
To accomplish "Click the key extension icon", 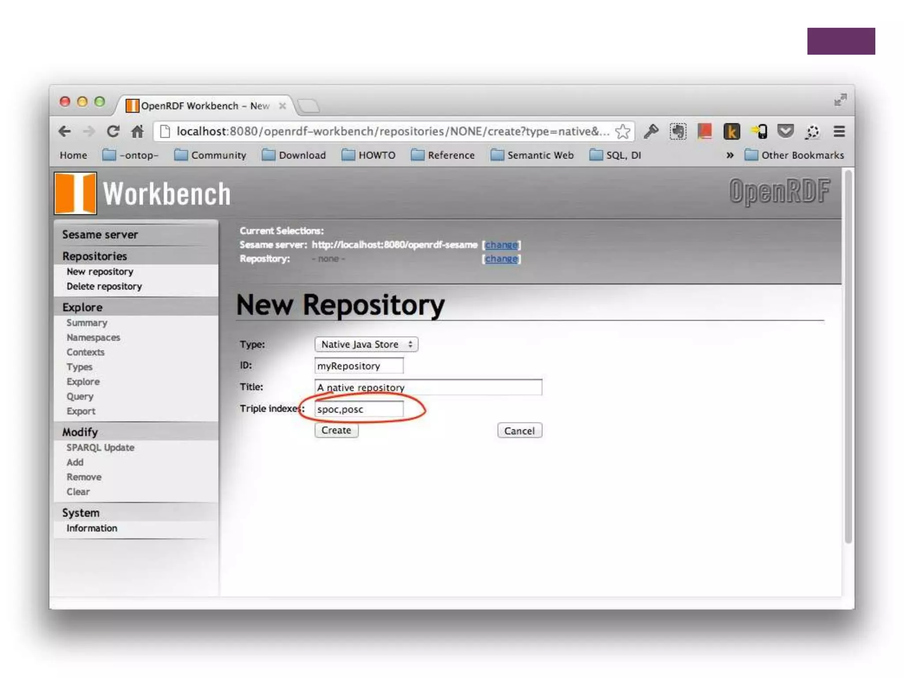I will tap(651, 132).
